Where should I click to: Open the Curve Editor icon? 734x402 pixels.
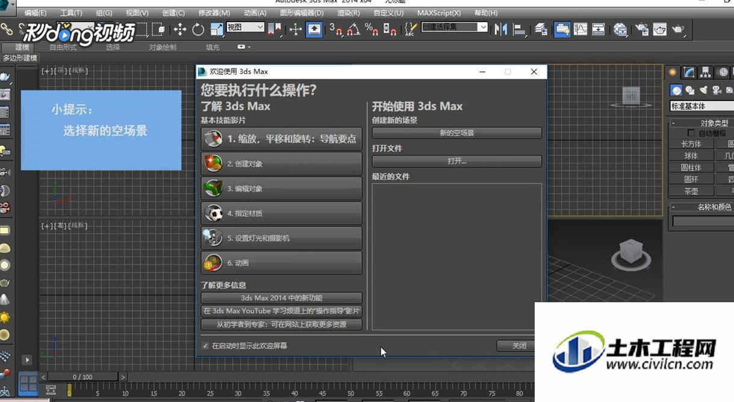tap(580, 29)
